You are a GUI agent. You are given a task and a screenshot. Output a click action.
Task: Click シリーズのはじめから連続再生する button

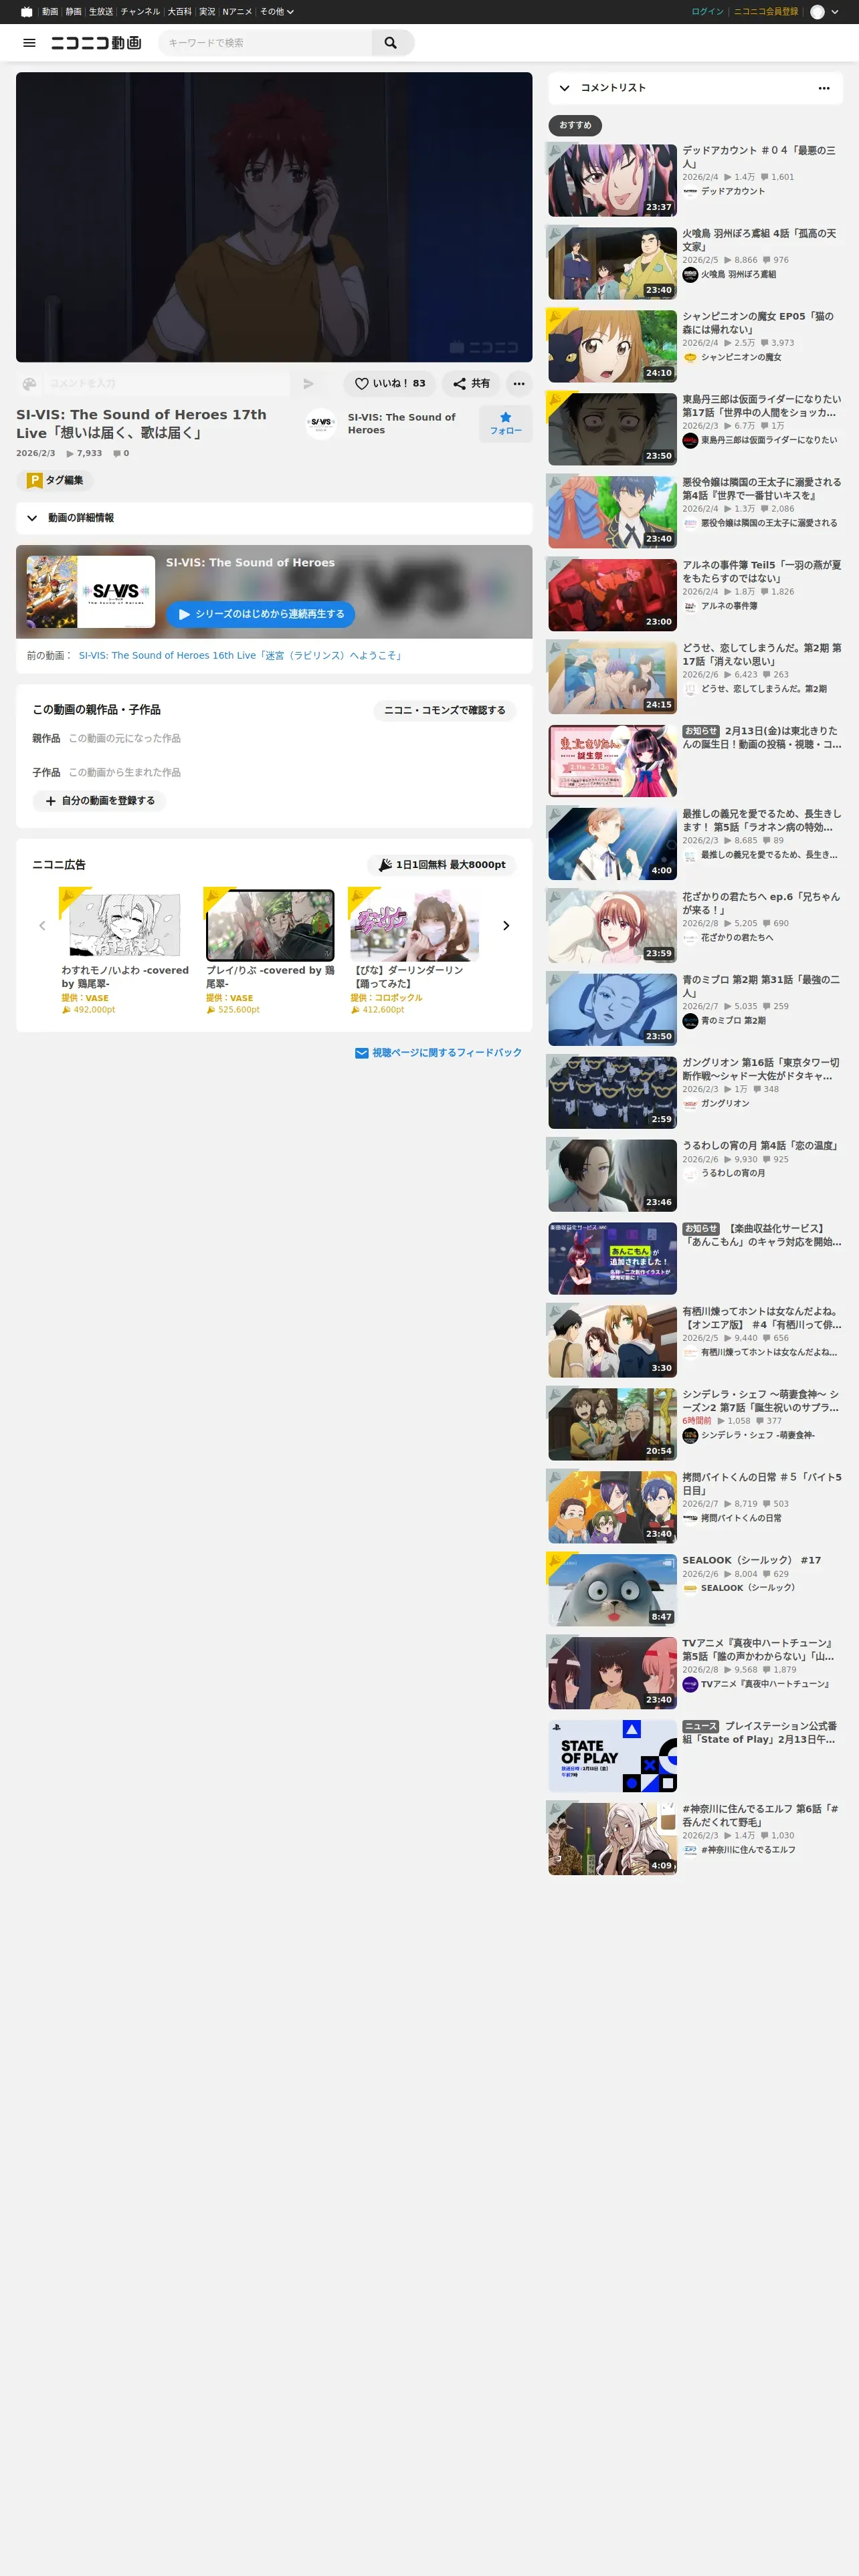(x=260, y=614)
